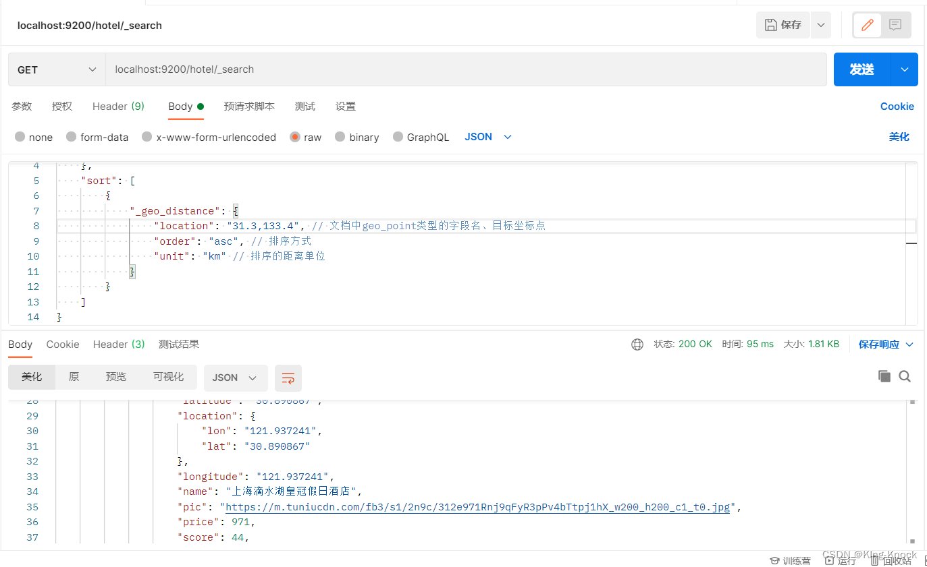Open the response Header (3) tab
Screen dimensions: 927x567
click(x=119, y=345)
